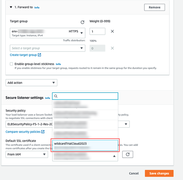This screenshot has height=180, width=183.
Task: Open the Create target group external link icon
Action: [39, 55]
